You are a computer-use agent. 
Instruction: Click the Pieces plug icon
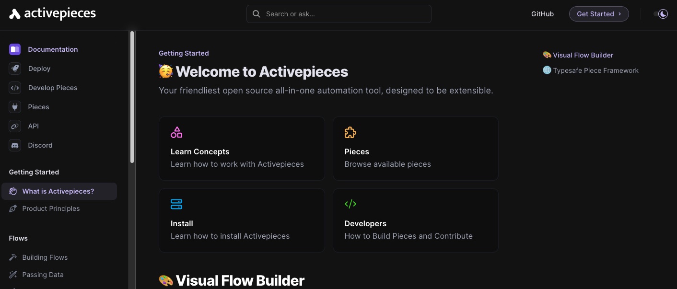pos(15,107)
